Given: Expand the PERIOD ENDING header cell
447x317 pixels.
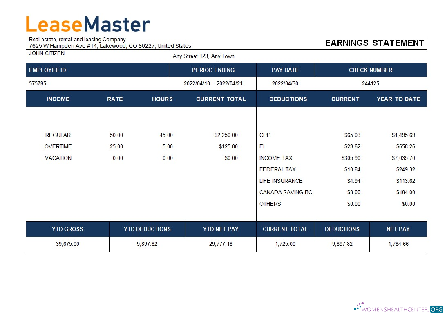Looking at the screenshot, I should (213, 70).
